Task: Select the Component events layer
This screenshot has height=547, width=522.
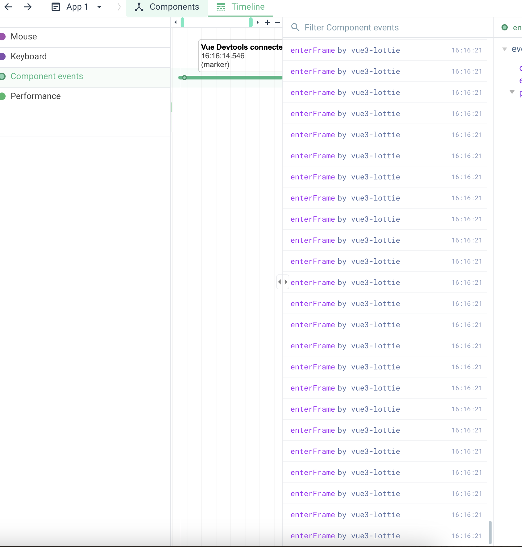Action: [x=47, y=76]
